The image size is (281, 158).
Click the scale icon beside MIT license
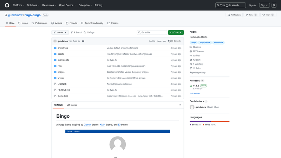pyautogui.click(x=191, y=51)
